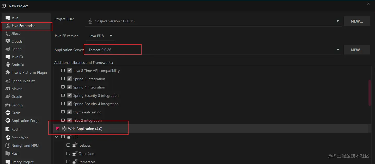Close the New Project dialog

tap(368, 4)
